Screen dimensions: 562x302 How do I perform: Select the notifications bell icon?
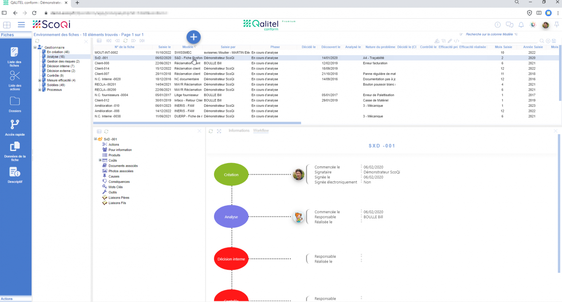click(x=521, y=25)
